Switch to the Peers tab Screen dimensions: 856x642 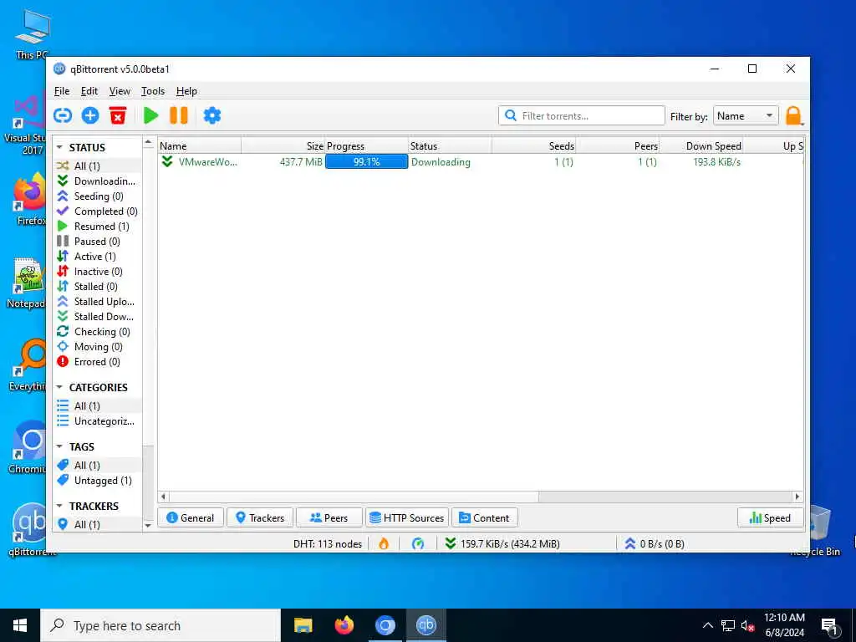coord(329,517)
